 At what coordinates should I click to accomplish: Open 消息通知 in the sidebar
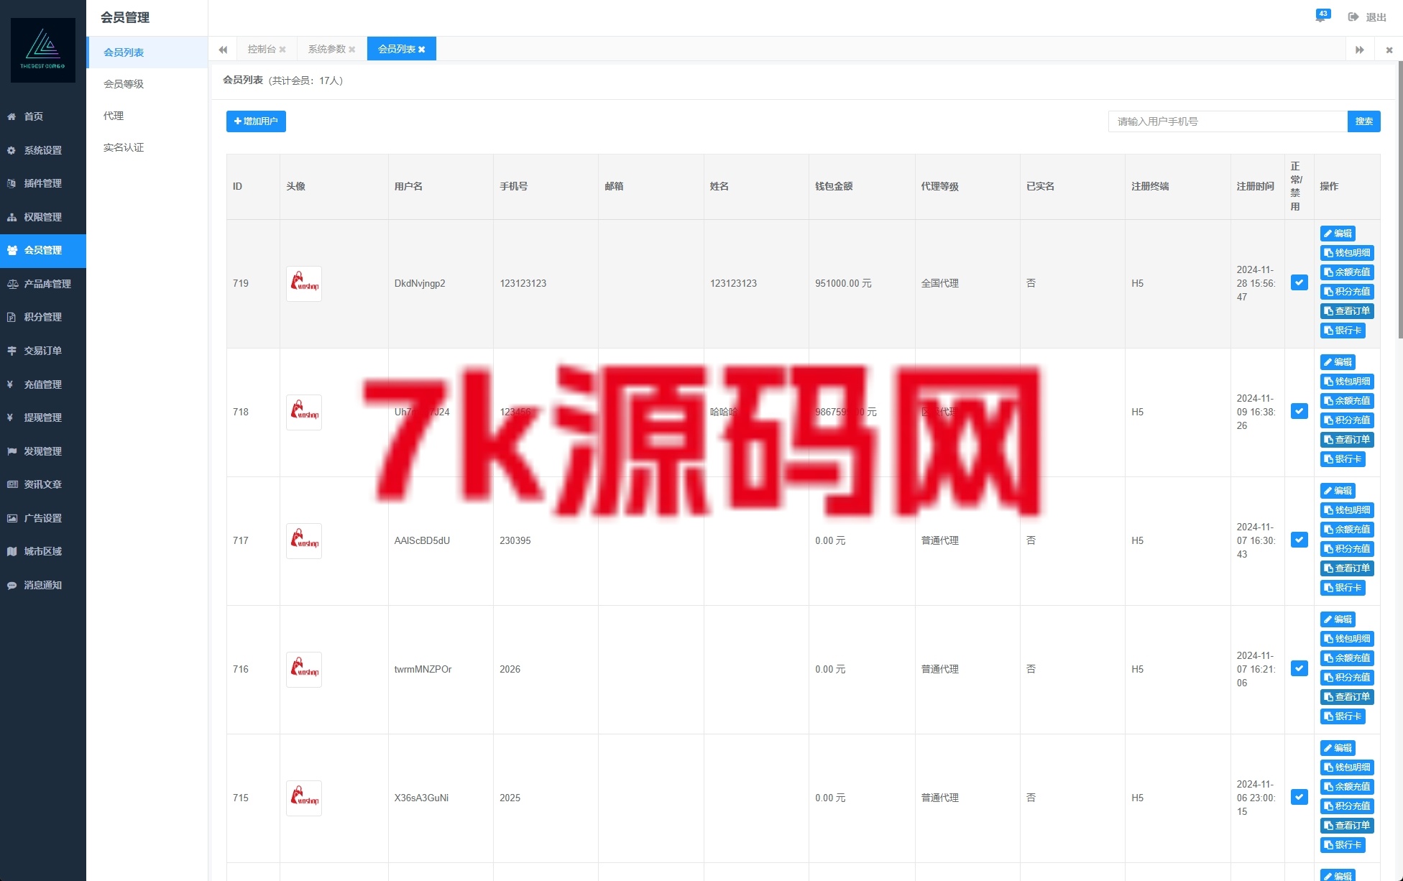click(x=43, y=585)
